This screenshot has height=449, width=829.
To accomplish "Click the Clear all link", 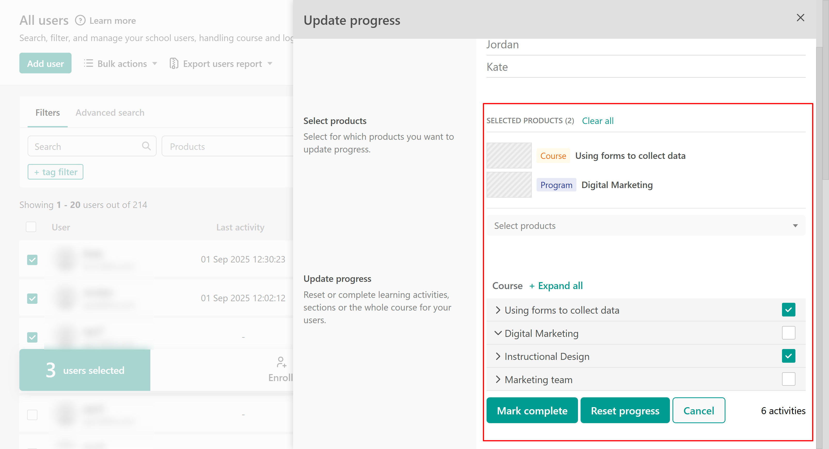I will point(598,121).
